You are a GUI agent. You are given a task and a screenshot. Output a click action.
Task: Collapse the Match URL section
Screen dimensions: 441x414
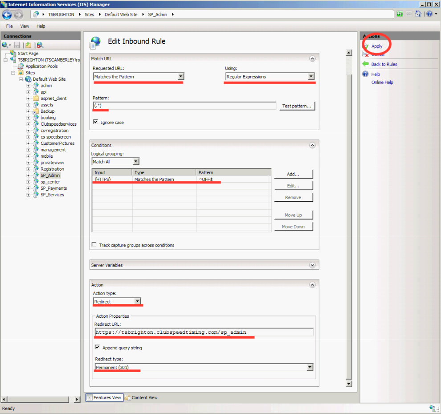pos(312,59)
